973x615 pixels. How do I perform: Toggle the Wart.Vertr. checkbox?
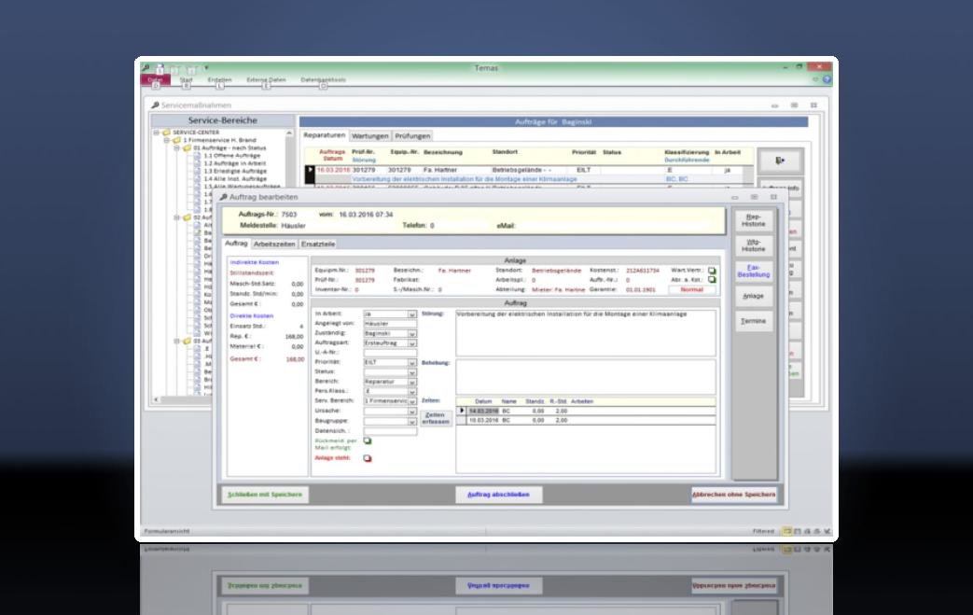pyautogui.click(x=712, y=271)
